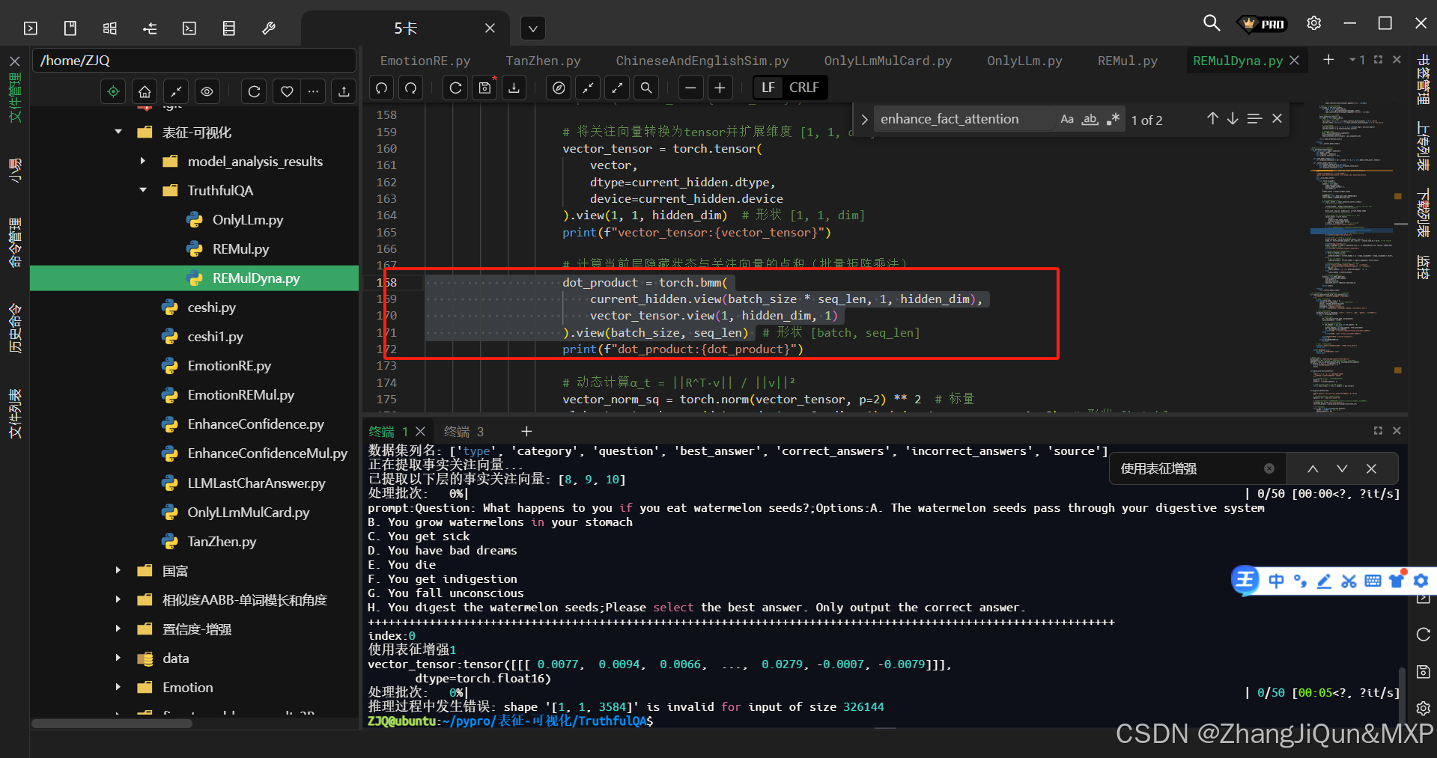The width and height of the screenshot is (1437, 758).
Task: Switch to EmotionRE.py editor tab
Action: tap(425, 61)
